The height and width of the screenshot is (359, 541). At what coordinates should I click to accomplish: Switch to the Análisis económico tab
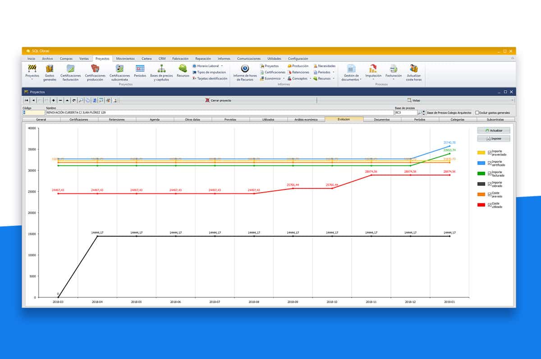[306, 120]
